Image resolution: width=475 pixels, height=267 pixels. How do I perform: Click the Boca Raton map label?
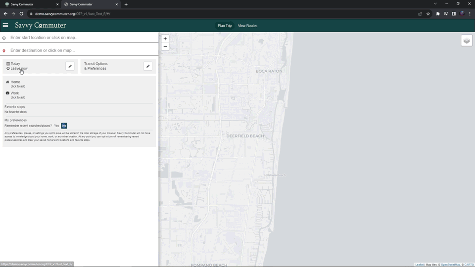point(269,71)
